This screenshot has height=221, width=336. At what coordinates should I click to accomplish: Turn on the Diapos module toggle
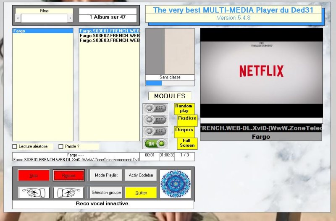(155, 132)
